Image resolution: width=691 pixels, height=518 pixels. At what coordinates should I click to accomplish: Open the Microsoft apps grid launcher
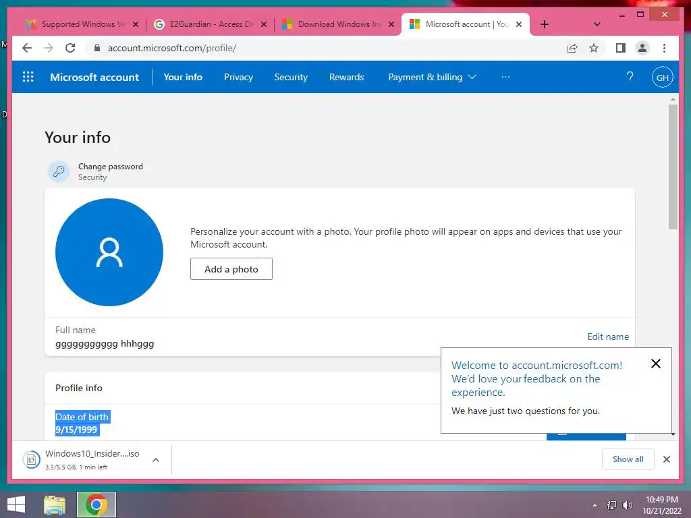click(x=28, y=77)
